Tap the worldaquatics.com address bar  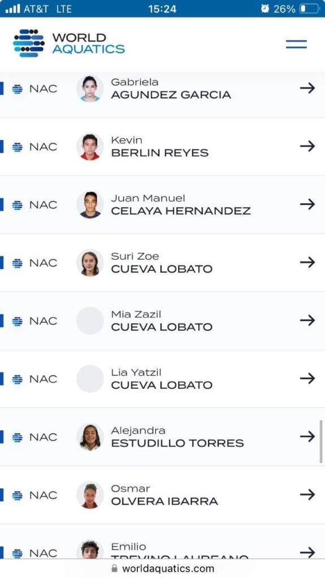click(x=163, y=569)
